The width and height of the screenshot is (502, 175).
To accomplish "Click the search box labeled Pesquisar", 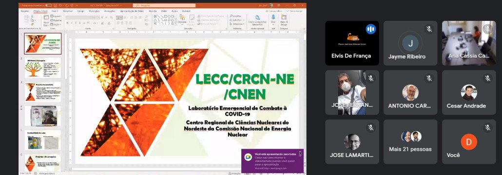I will (164, 5).
